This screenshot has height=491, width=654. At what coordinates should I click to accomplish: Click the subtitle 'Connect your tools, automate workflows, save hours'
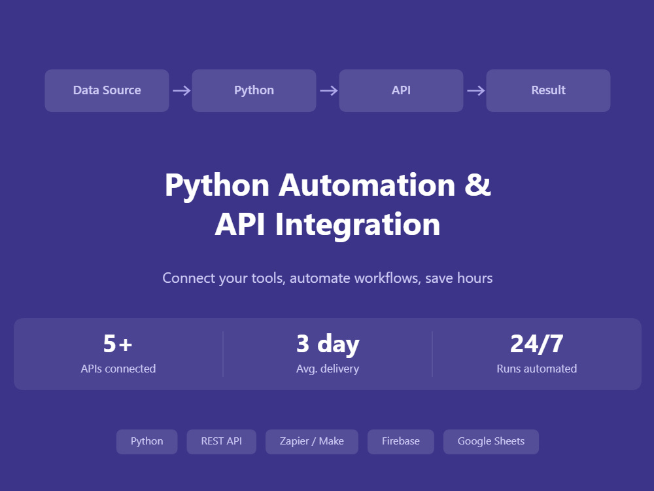click(328, 278)
